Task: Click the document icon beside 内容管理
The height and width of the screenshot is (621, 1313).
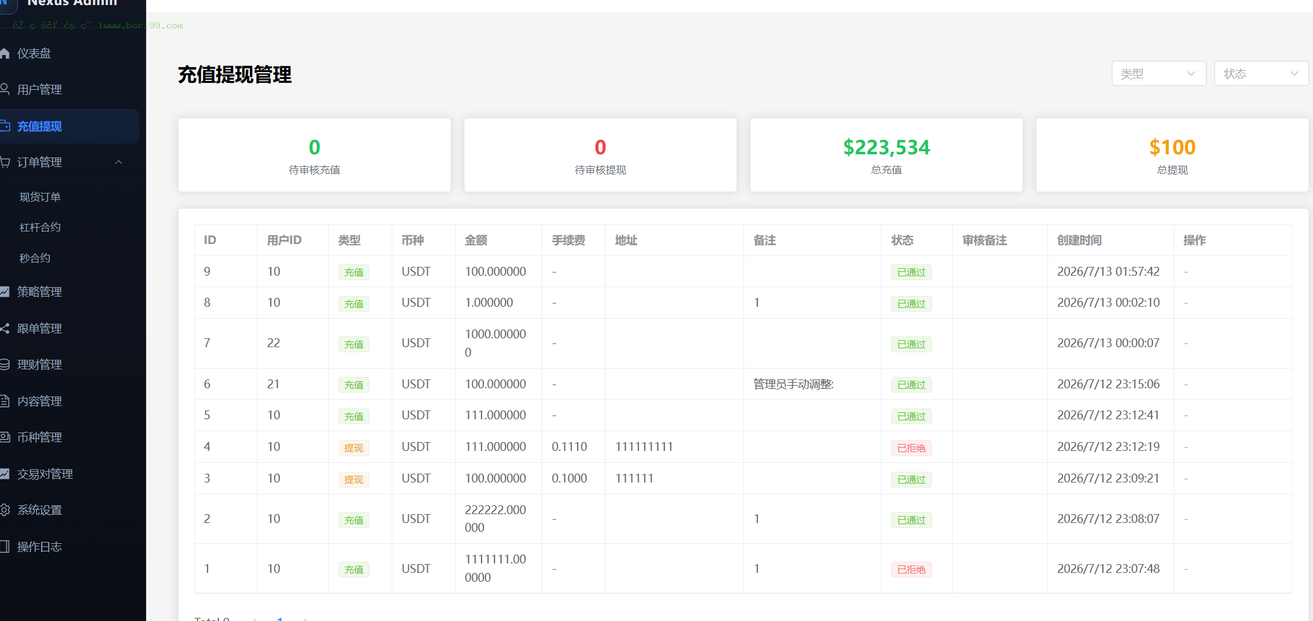Action: (x=4, y=401)
